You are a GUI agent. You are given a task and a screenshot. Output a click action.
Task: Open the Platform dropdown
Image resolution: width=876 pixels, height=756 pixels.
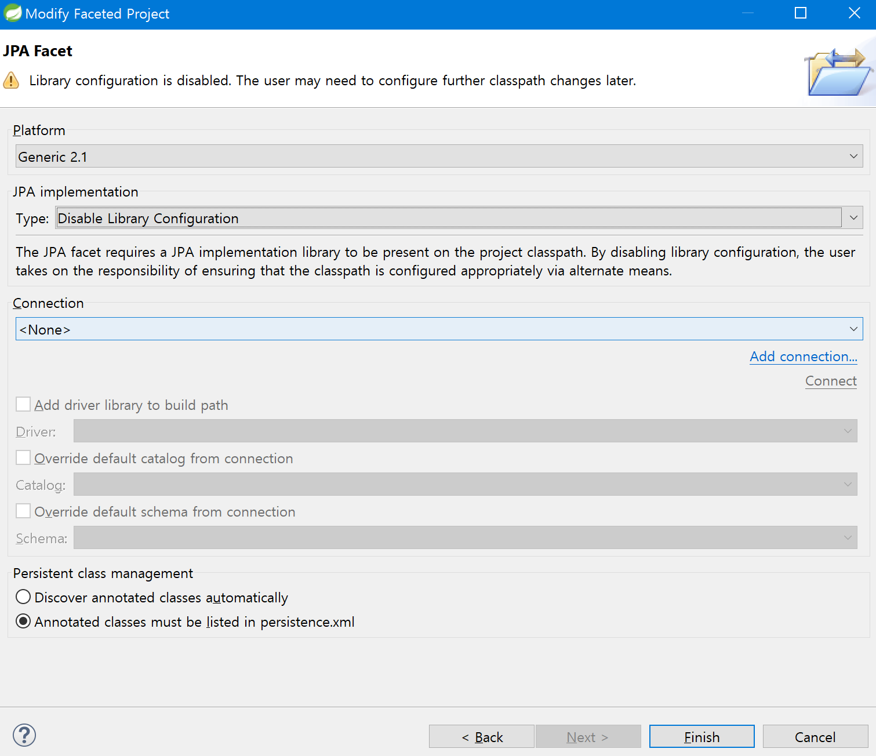coord(853,156)
